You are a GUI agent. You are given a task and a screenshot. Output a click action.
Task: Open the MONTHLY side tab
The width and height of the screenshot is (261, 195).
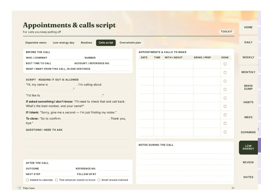coord(248,72)
